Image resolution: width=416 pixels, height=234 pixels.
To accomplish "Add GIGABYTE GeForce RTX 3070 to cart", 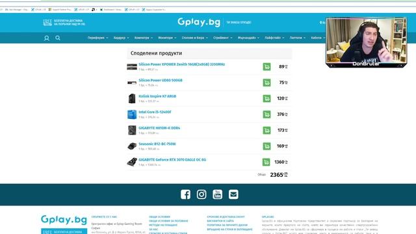I will (266, 162).
